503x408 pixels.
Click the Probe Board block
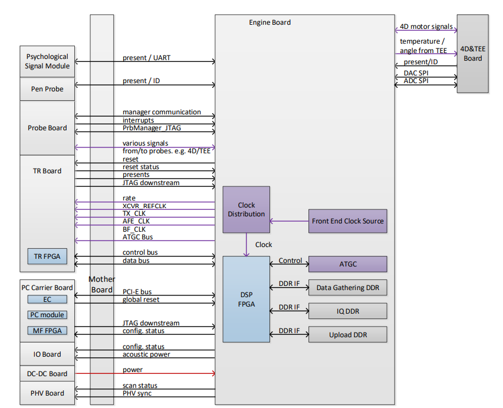(x=47, y=128)
